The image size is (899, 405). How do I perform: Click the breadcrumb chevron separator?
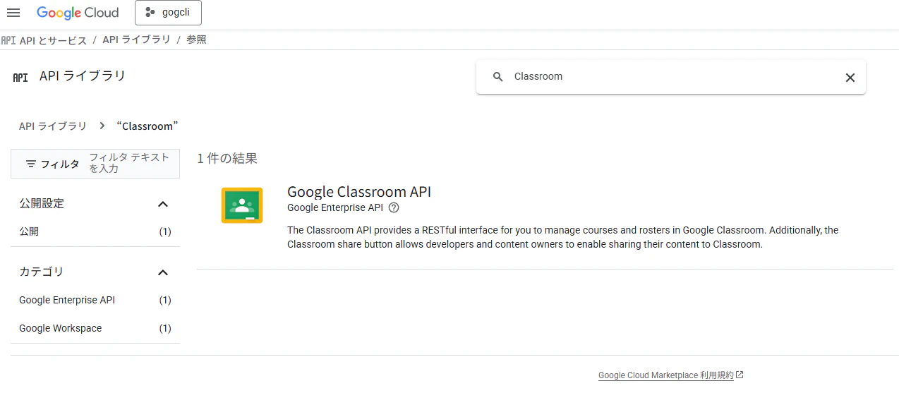[102, 126]
